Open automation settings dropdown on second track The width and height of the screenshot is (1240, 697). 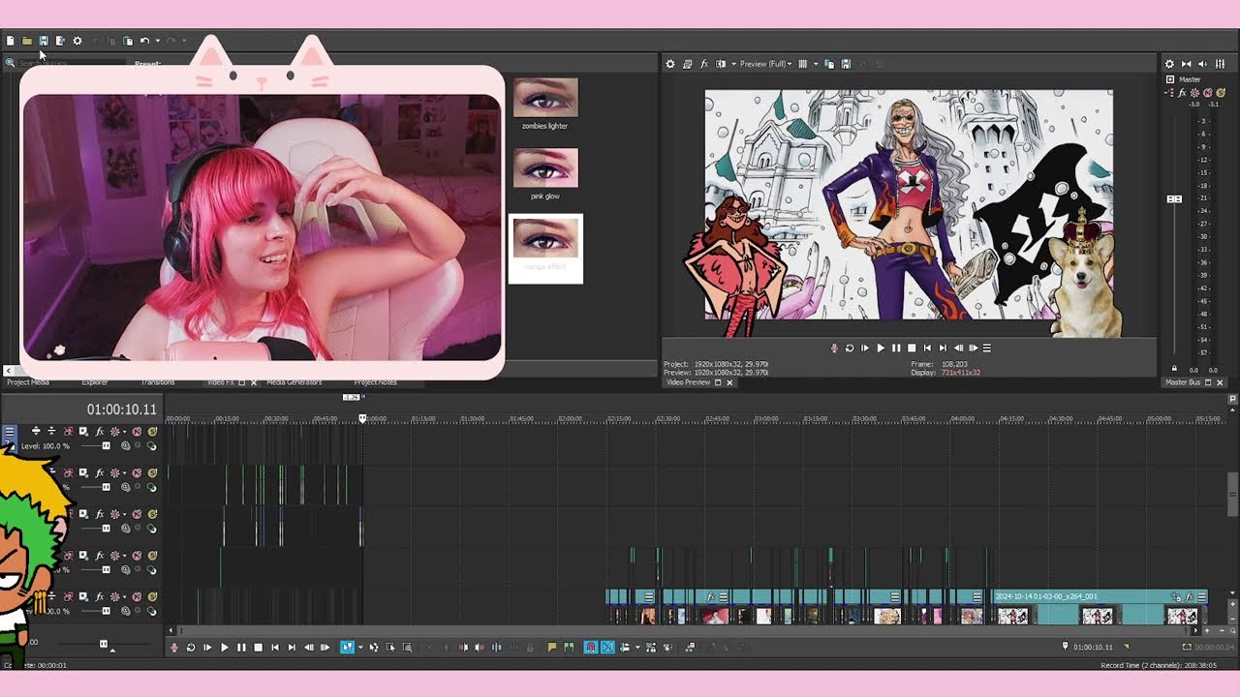tap(124, 472)
